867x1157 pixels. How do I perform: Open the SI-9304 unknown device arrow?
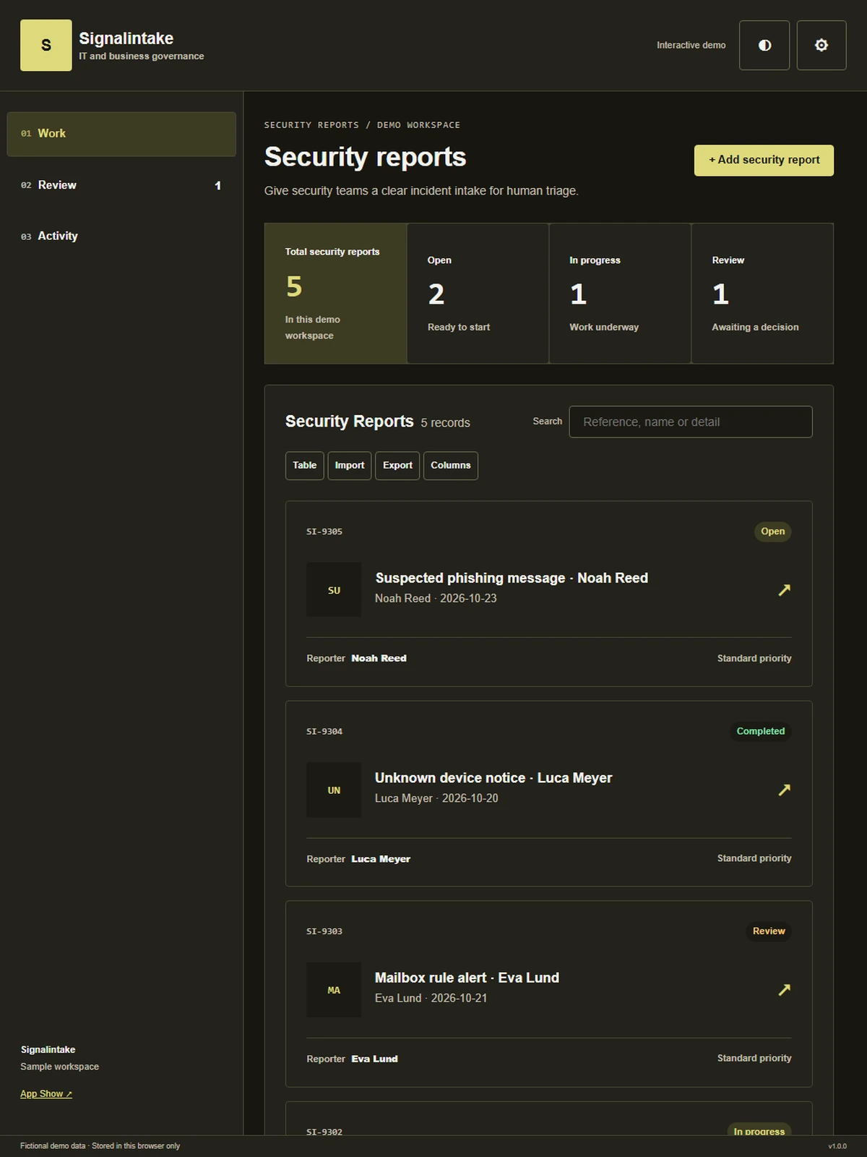click(784, 790)
